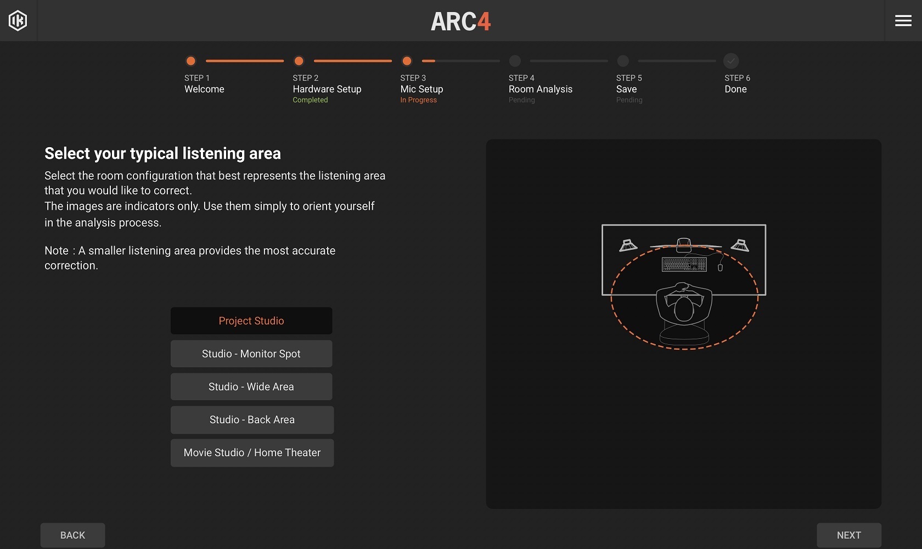Click the listening area diagram illustration
This screenshot has width=922, height=549.
684,287
